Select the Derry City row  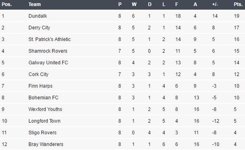[x=122, y=28]
